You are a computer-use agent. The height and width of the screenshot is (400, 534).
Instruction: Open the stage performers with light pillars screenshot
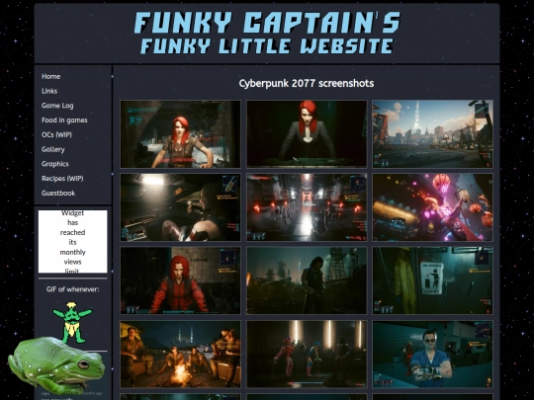point(307,355)
